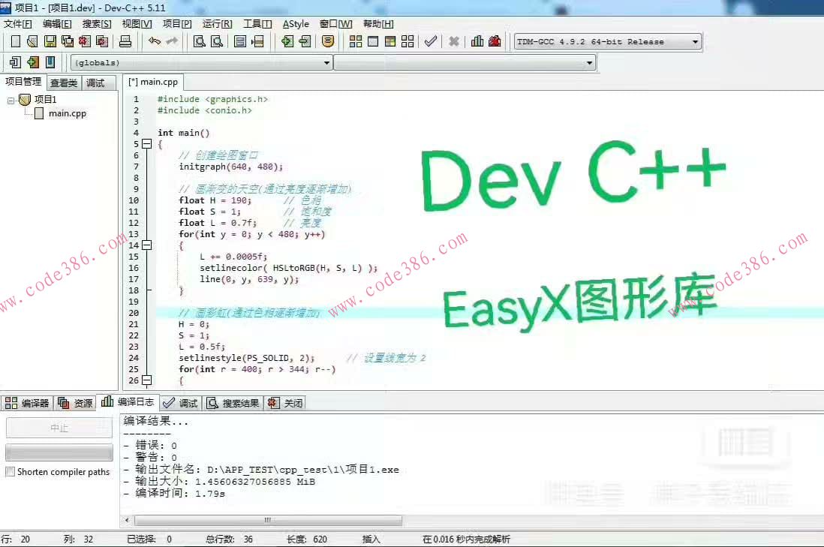The width and height of the screenshot is (824, 547).
Task: Click the Add to project icon
Action: 287,41
